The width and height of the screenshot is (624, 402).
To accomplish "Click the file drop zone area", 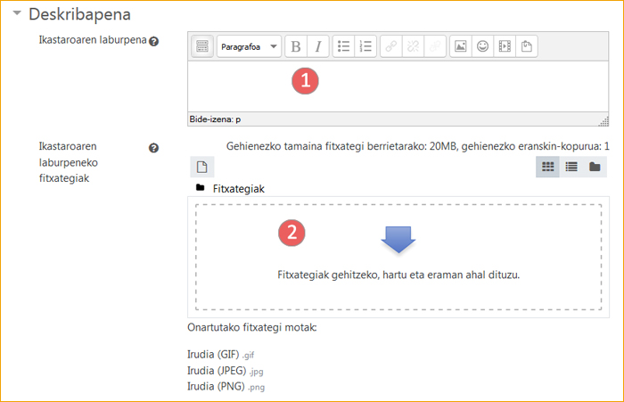I will pos(398,257).
